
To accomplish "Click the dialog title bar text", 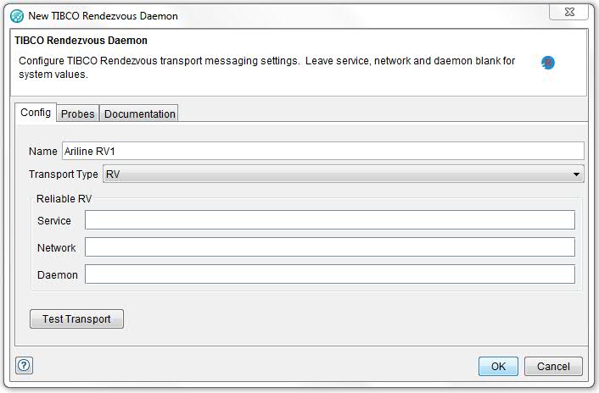I will pyautogui.click(x=104, y=16).
